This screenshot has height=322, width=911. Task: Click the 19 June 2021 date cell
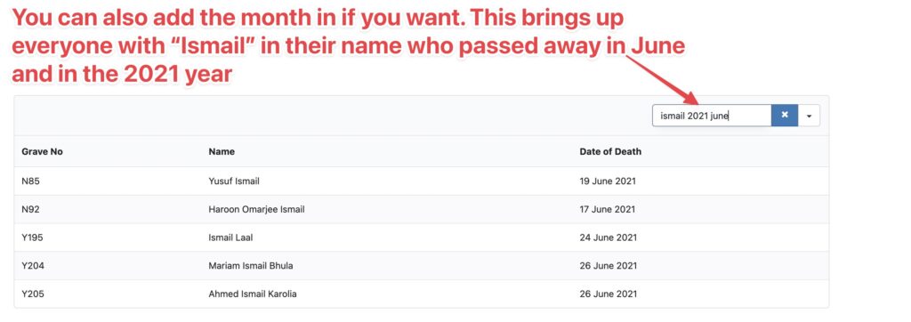click(x=608, y=181)
